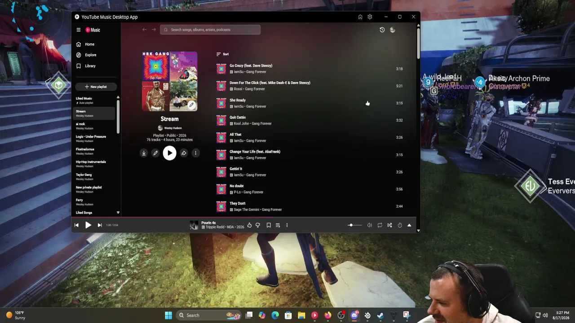This screenshot has height=323, width=575.
Task: Open listening history icon
Action: [382, 30]
